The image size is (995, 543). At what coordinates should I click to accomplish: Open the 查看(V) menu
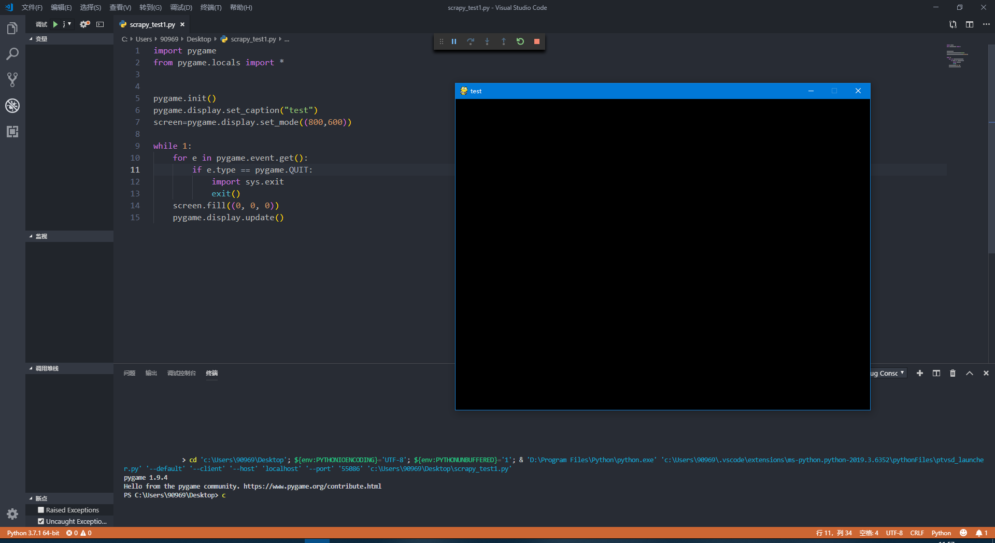[120, 7]
